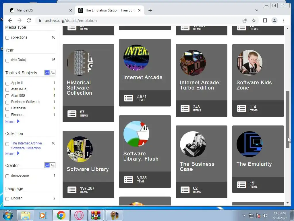Screen dimensions: 294x221
Task: Share this page using the share icon
Action: click(x=245, y=20)
